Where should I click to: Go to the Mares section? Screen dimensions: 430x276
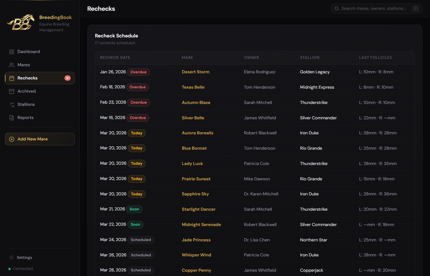tap(40, 65)
